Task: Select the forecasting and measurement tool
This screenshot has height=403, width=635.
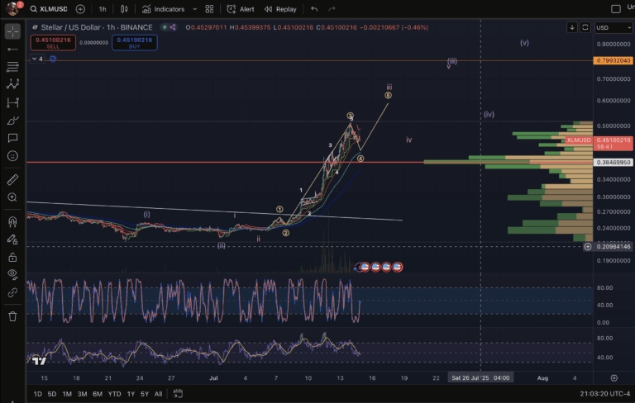Action: (x=12, y=102)
